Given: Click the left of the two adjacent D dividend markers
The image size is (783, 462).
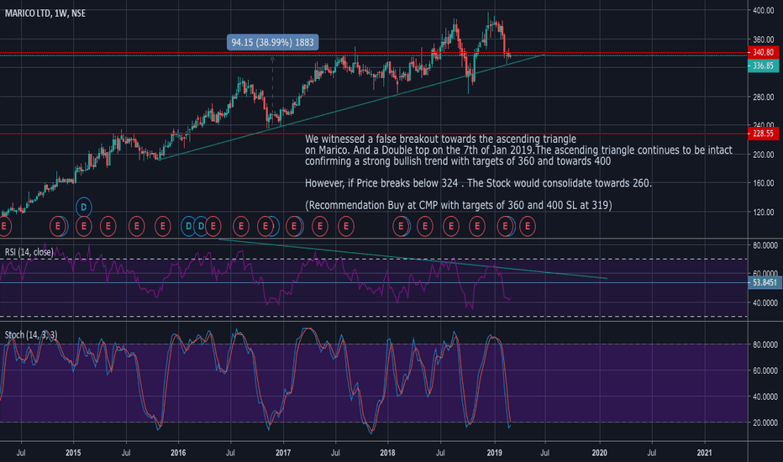Looking at the screenshot, I should click(188, 226).
